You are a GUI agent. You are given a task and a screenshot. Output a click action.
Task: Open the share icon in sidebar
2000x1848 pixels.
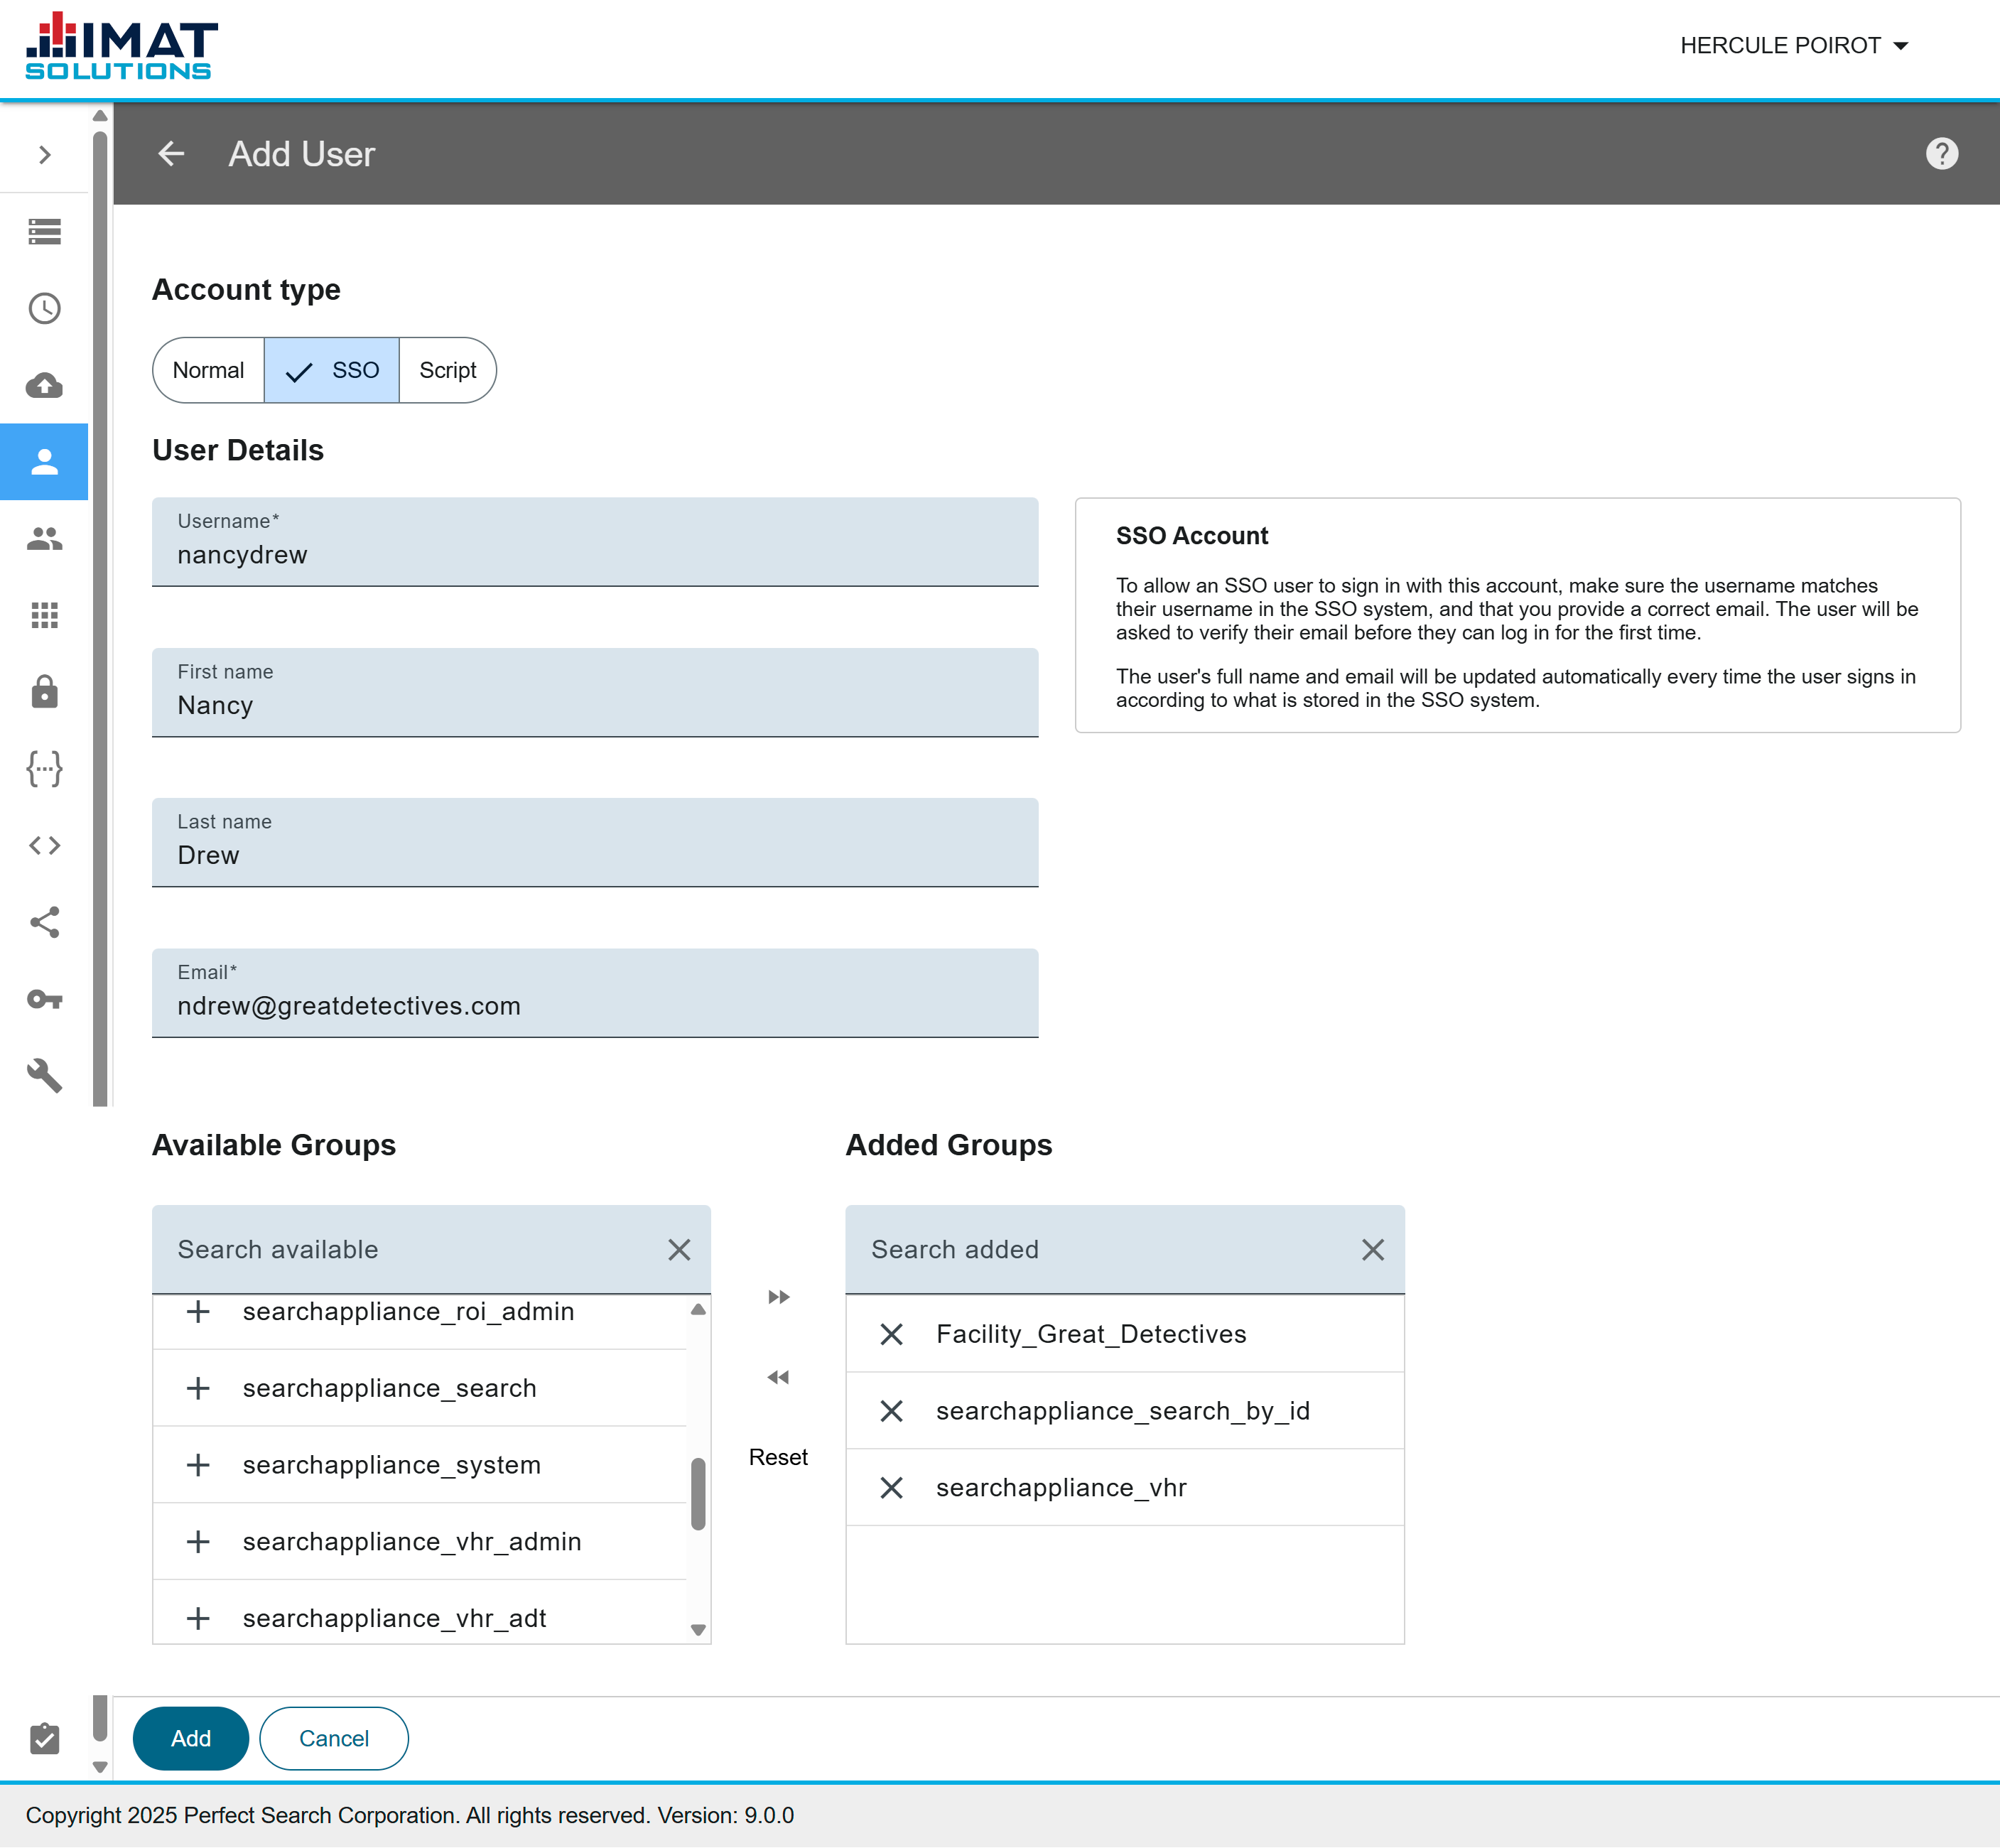[44, 922]
